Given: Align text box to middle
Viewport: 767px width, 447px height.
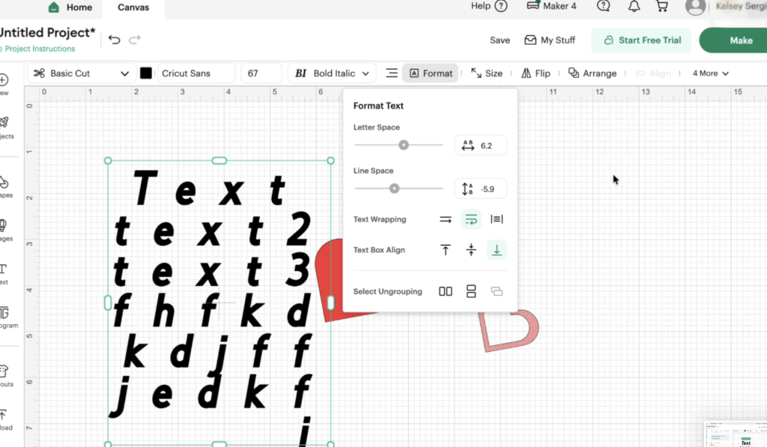Looking at the screenshot, I should pyautogui.click(x=471, y=250).
